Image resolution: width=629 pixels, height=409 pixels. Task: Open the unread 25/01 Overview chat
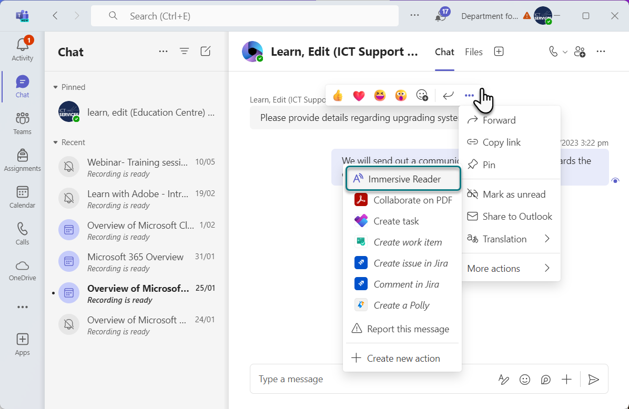[x=136, y=294]
